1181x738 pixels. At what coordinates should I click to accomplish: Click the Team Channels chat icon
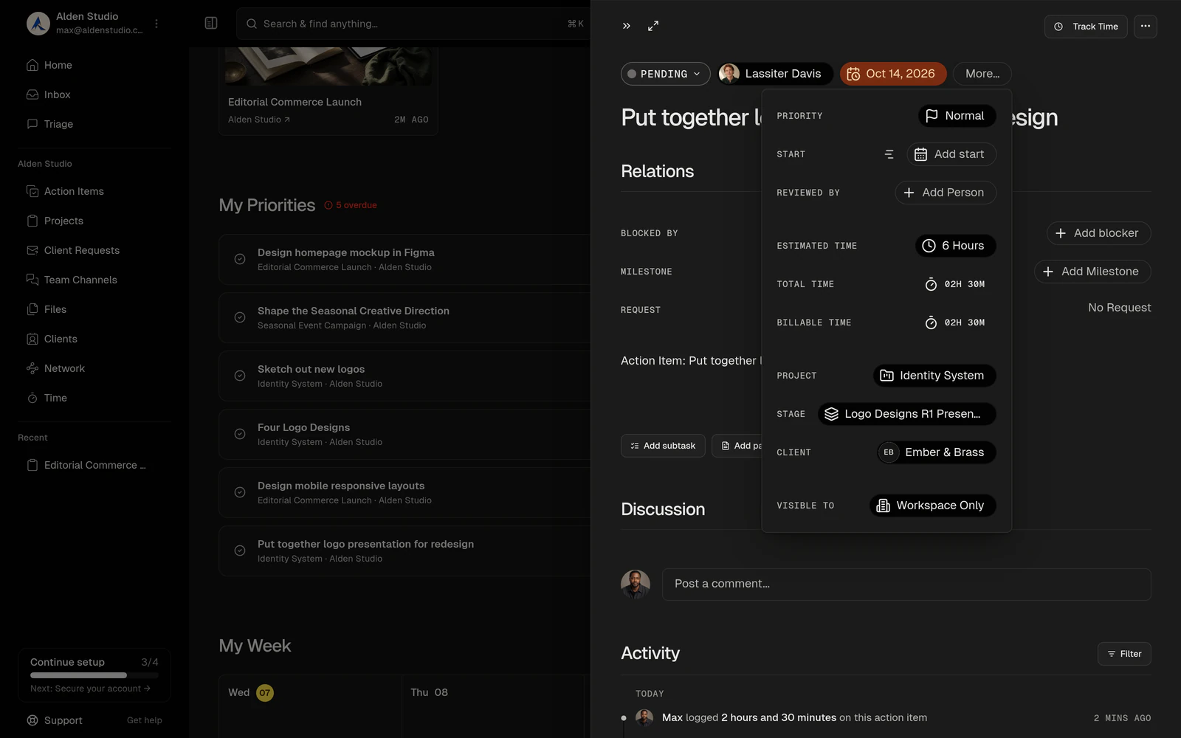pyautogui.click(x=32, y=280)
